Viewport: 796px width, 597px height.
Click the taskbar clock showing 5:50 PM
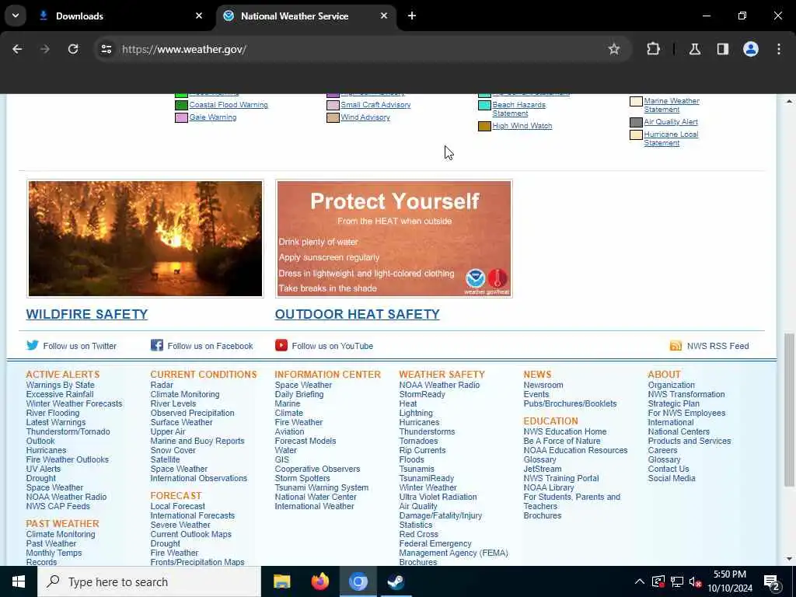729,581
